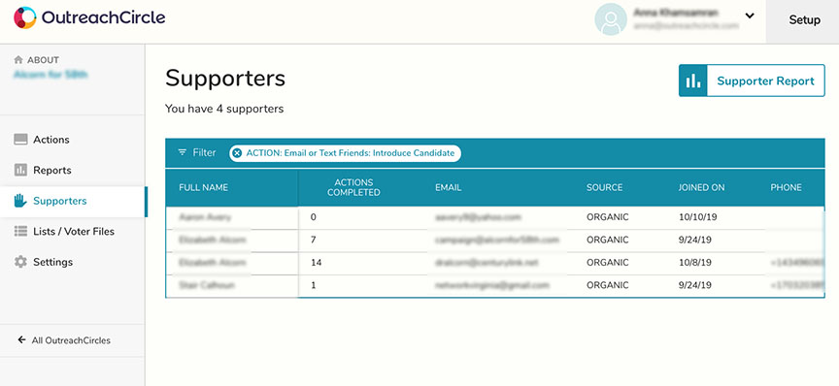839x386 pixels.
Task: Open the user avatar profile picture
Action: pos(611,19)
